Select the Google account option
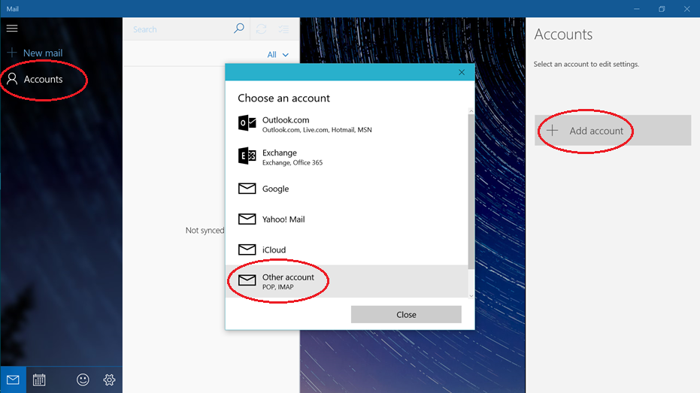This screenshot has width=700, height=393. [x=347, y=189]
